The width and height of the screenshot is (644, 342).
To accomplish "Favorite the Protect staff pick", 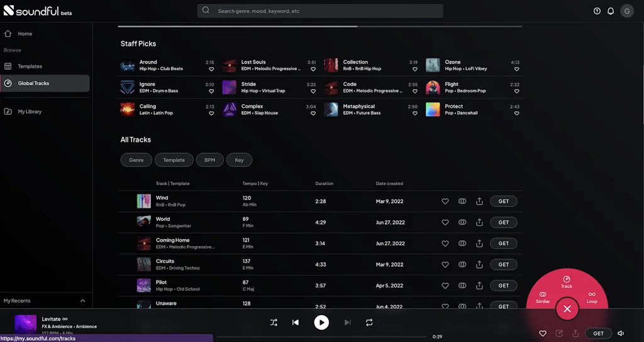I will 517,114.
